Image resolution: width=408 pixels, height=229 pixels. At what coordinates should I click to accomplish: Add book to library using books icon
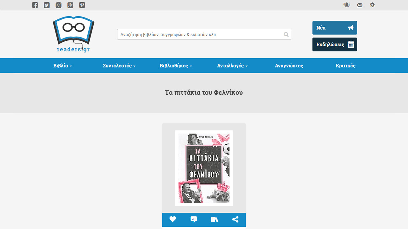pyautogui.click(x=215, y=219)
